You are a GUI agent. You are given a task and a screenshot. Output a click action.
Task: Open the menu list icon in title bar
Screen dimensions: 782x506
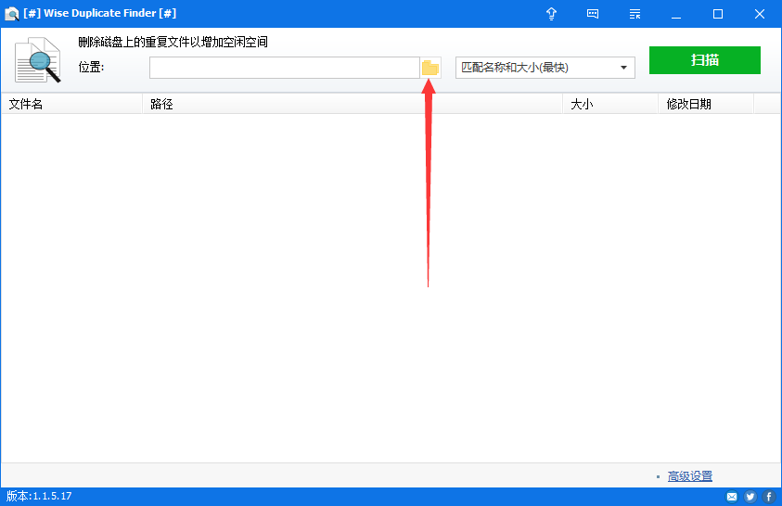(x=635, y=14)
